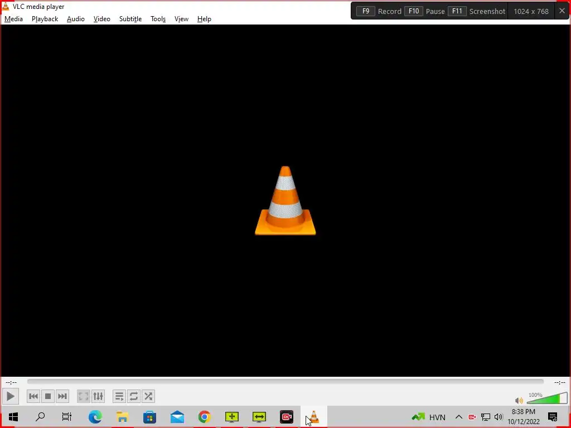Open the screen recorder taskbar app

287,417
